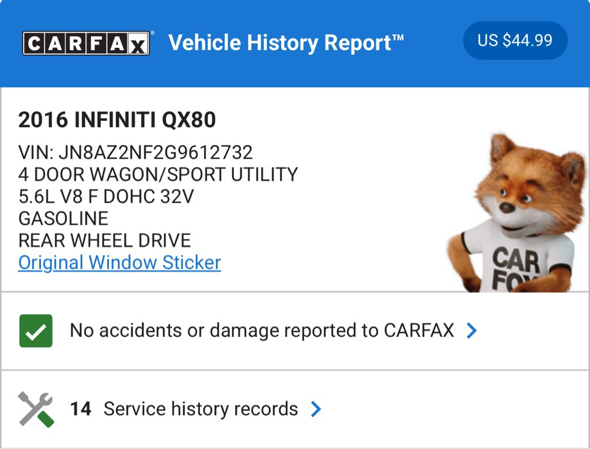The height and width of the screenshot is (449, 590).
Task: Click the number 14 service count
Action: [81, 409]
